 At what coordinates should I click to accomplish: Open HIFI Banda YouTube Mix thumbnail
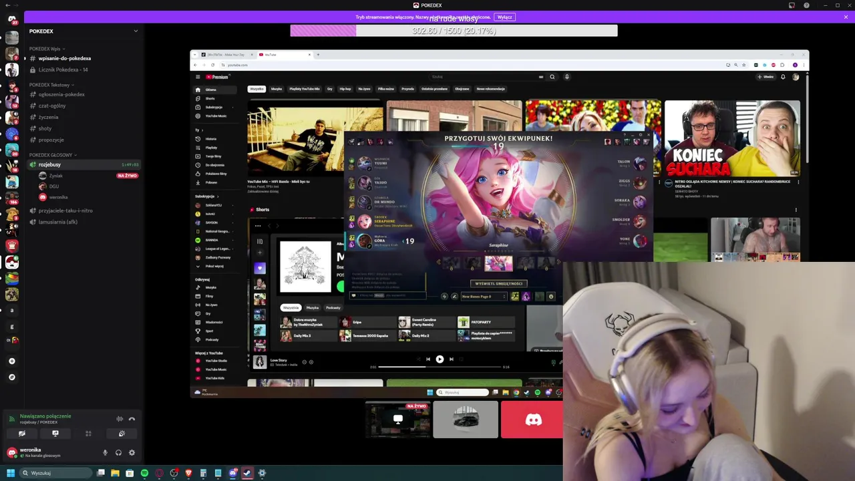point(315,139)
